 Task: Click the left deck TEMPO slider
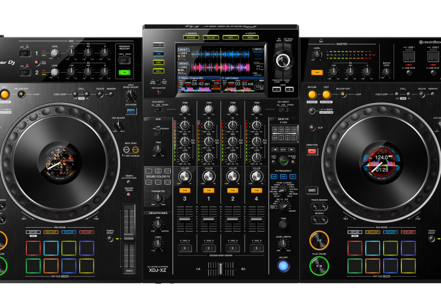click(x=129, y=237)
